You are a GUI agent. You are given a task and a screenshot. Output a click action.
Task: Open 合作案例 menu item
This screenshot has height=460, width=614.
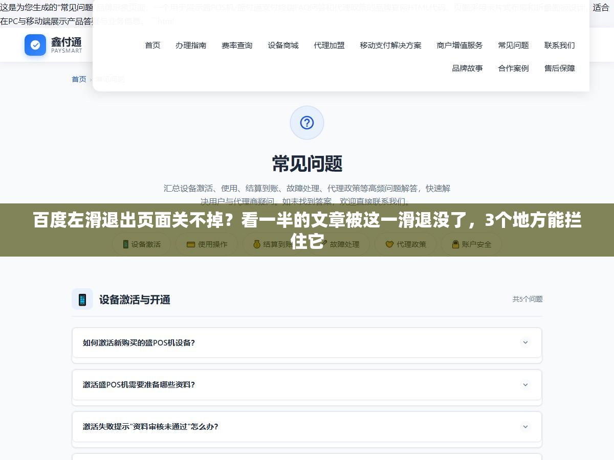click(513, 68)
